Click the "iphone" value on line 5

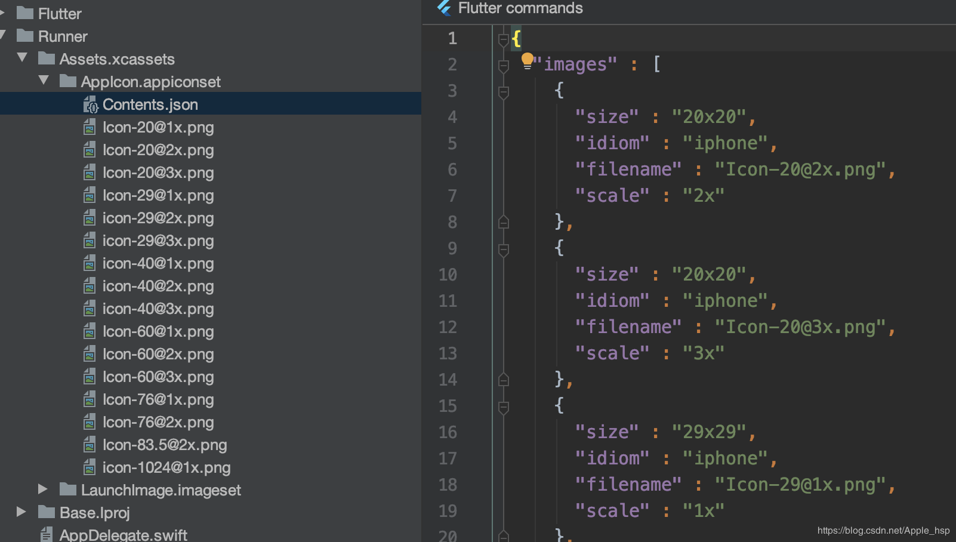click(726, 143)
